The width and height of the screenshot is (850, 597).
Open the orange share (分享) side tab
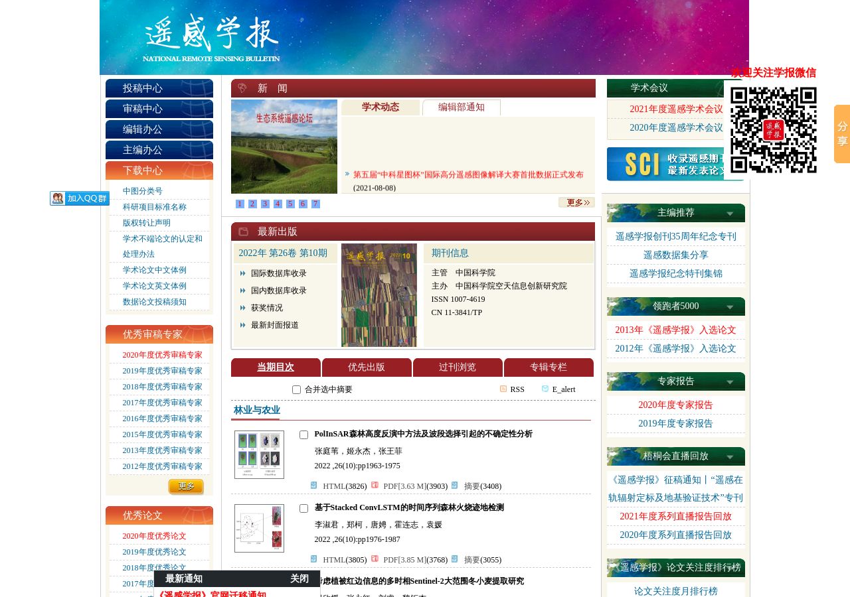tap(842, 134)
